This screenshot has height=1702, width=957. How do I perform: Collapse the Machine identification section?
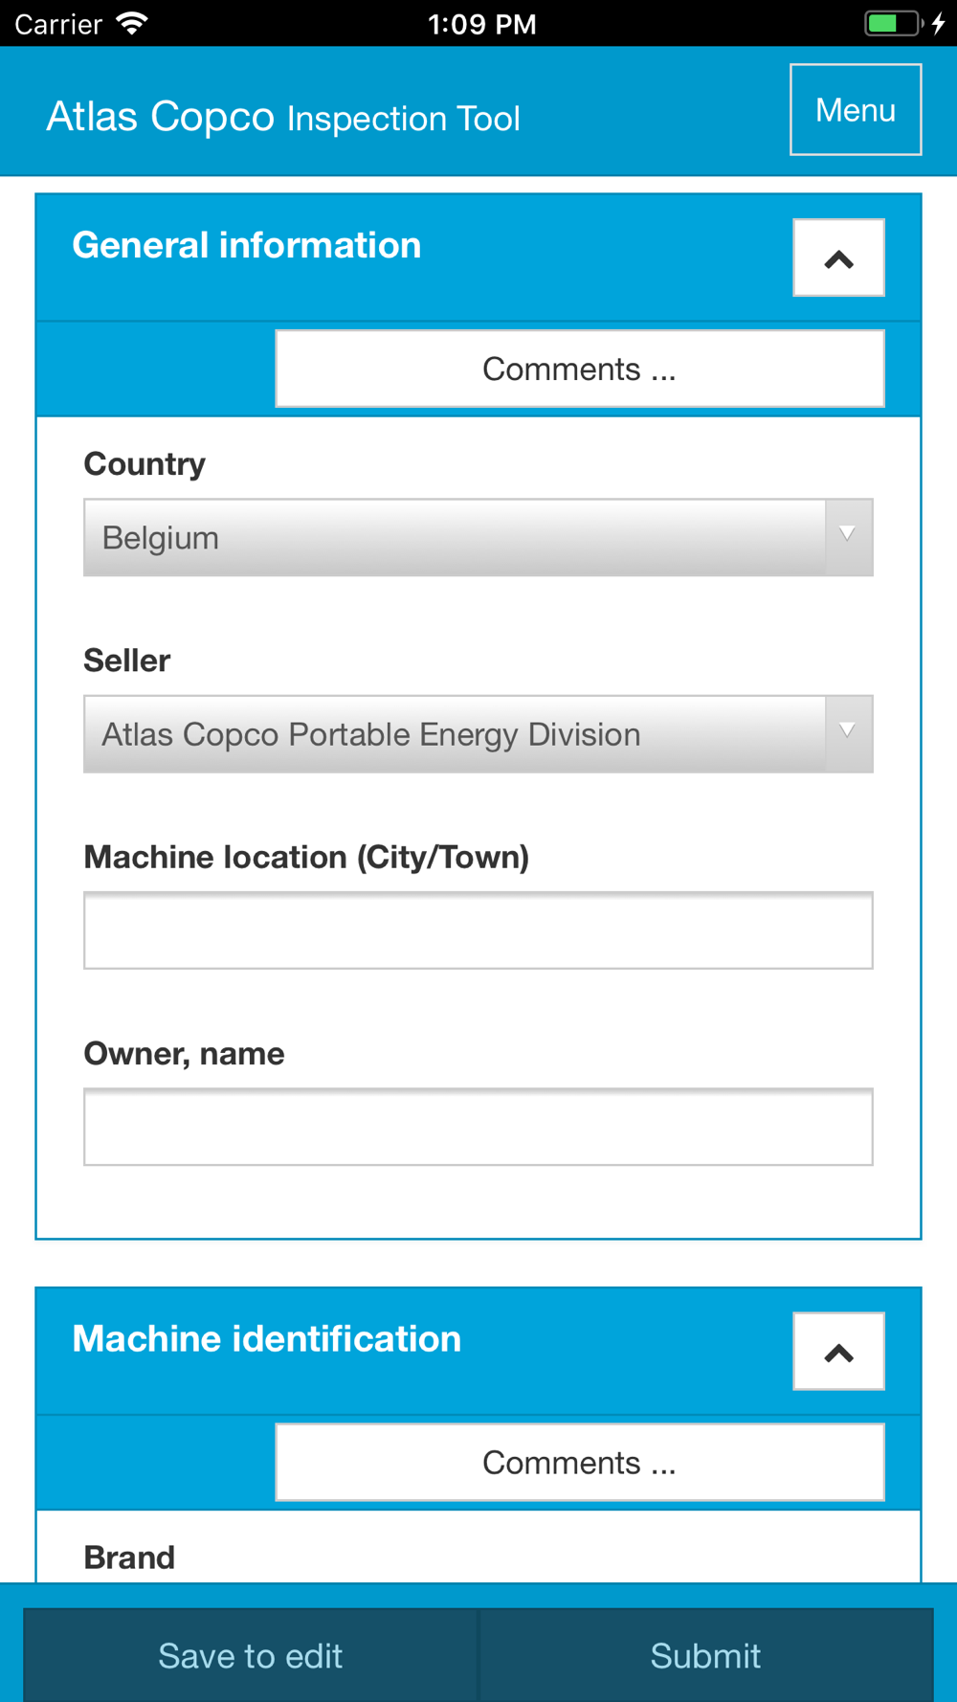pos(838,1351)
